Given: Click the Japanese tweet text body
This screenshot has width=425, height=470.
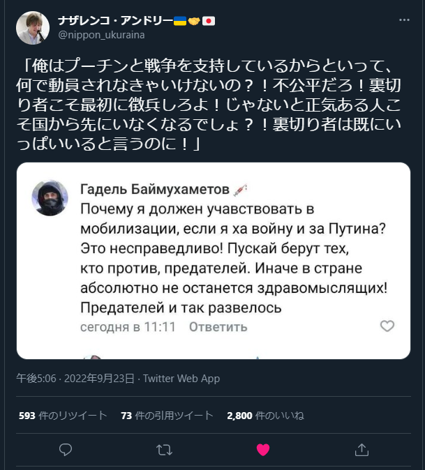Looking at the screenshot, I should 209,105.
